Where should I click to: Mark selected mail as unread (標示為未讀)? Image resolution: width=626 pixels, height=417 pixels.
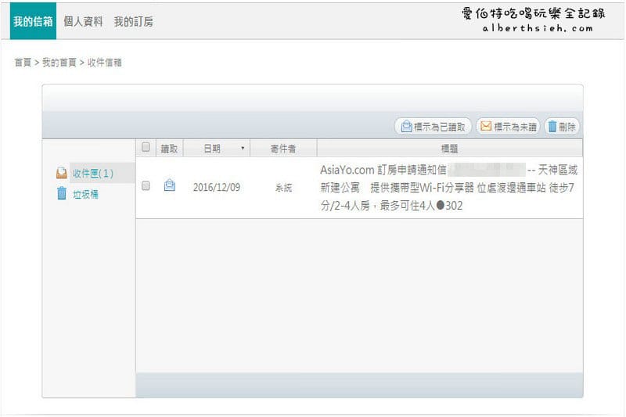(508, 127)
